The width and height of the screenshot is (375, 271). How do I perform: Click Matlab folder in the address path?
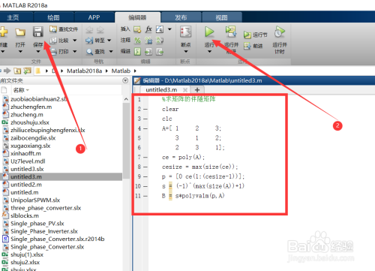pos(121,71)
